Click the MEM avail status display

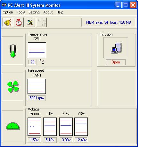[x=109, y=22]
